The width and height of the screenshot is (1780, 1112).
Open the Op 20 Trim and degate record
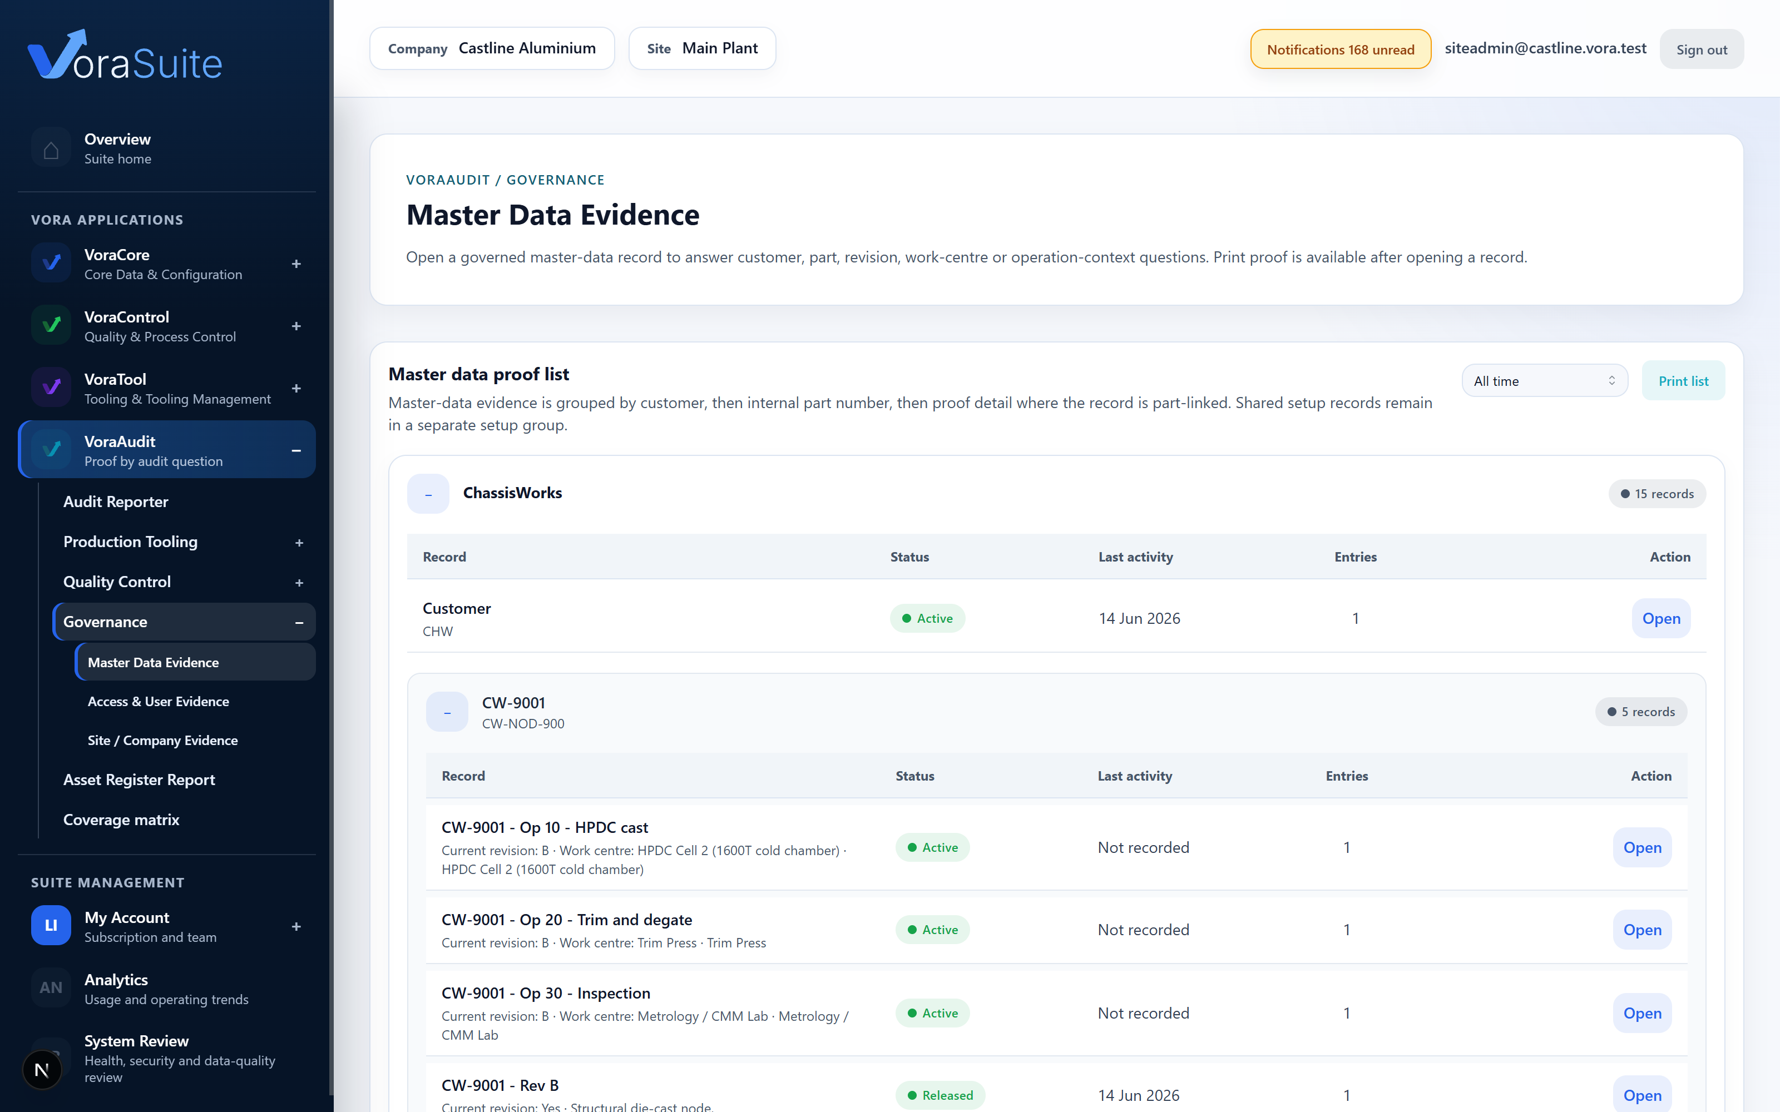click(x=1643, y=930)
